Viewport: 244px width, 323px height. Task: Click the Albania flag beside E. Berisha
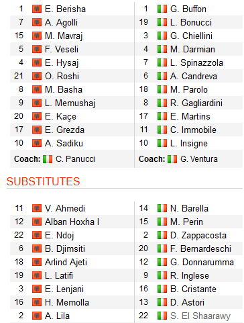37,9
